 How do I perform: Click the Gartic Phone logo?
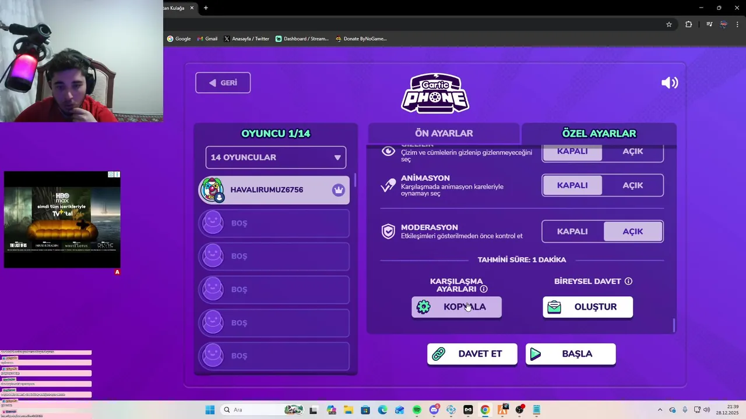pyautogui.click(x=435, y=93)
